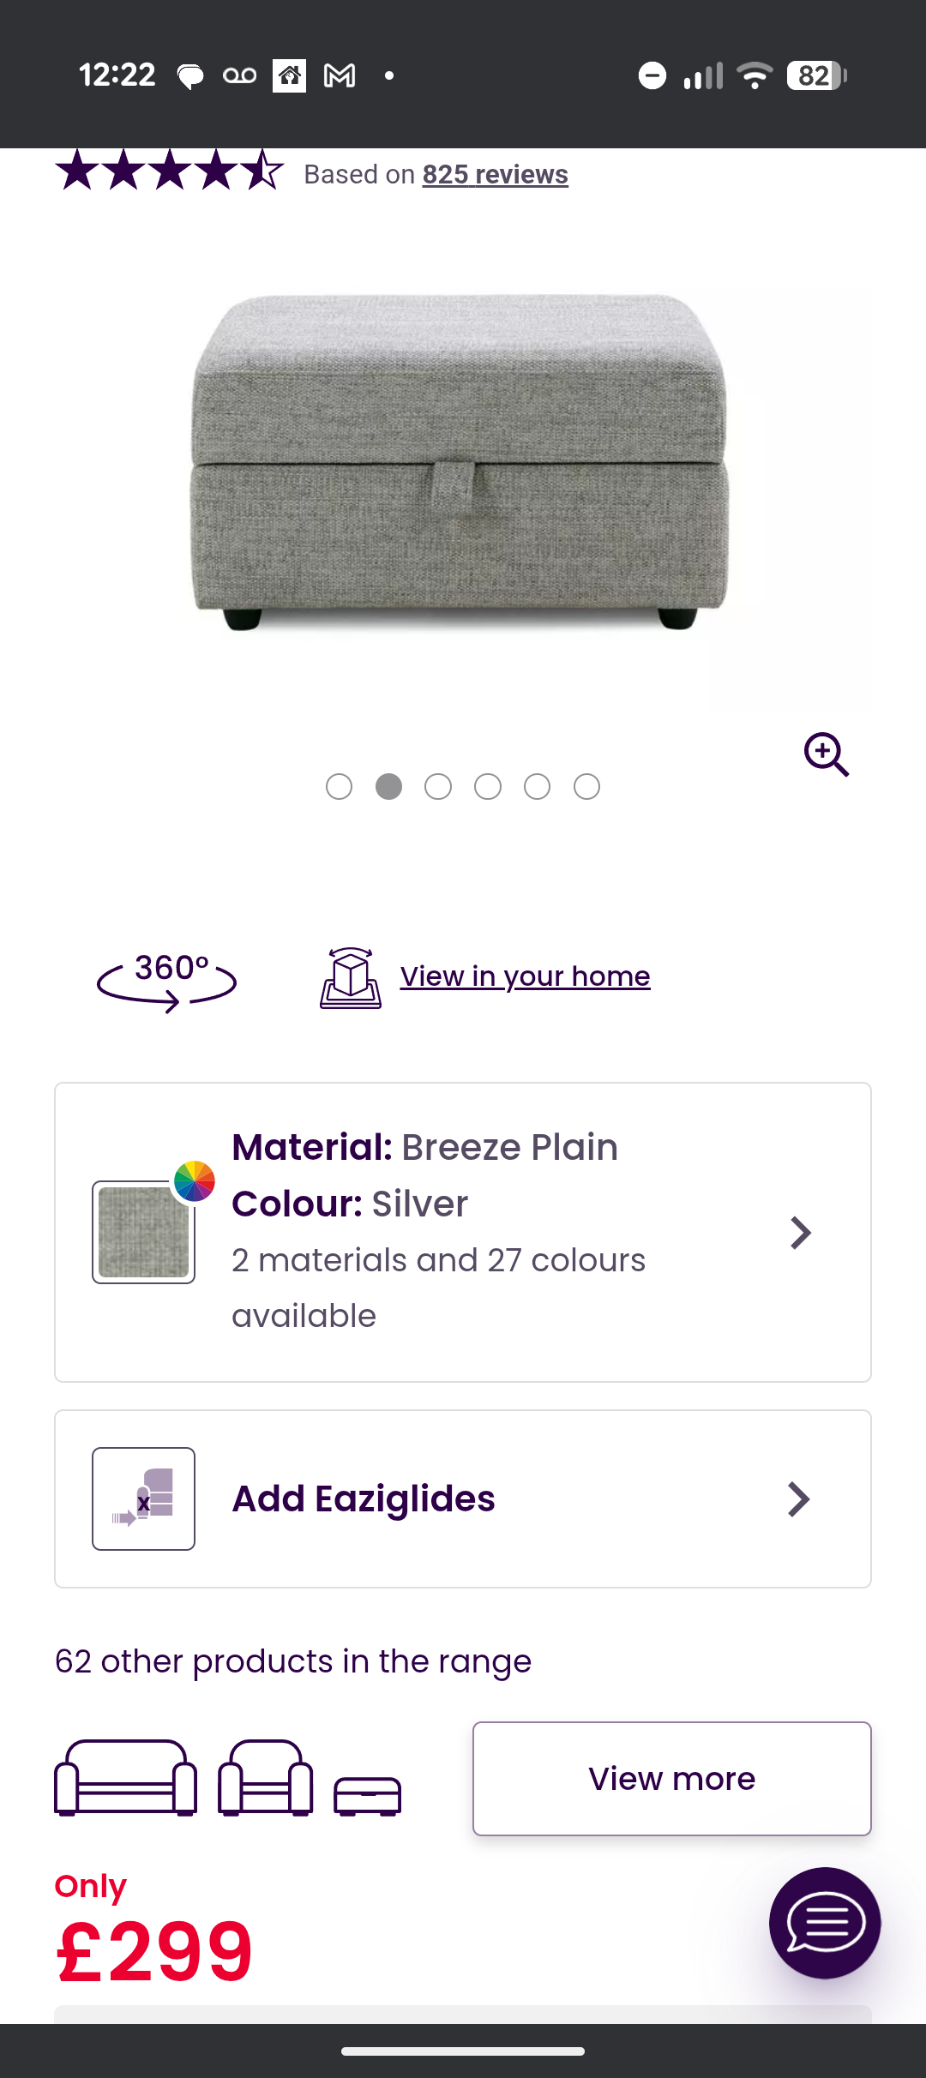Switch to the last carousel image dot

pos(586,786)
